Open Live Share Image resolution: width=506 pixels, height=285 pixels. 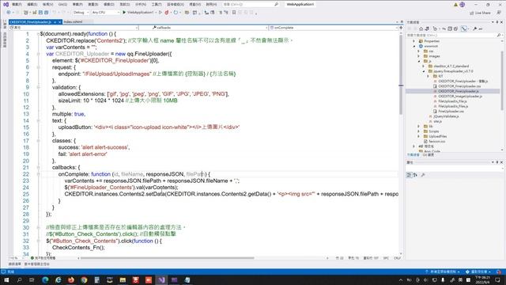[x=480, y=13]
